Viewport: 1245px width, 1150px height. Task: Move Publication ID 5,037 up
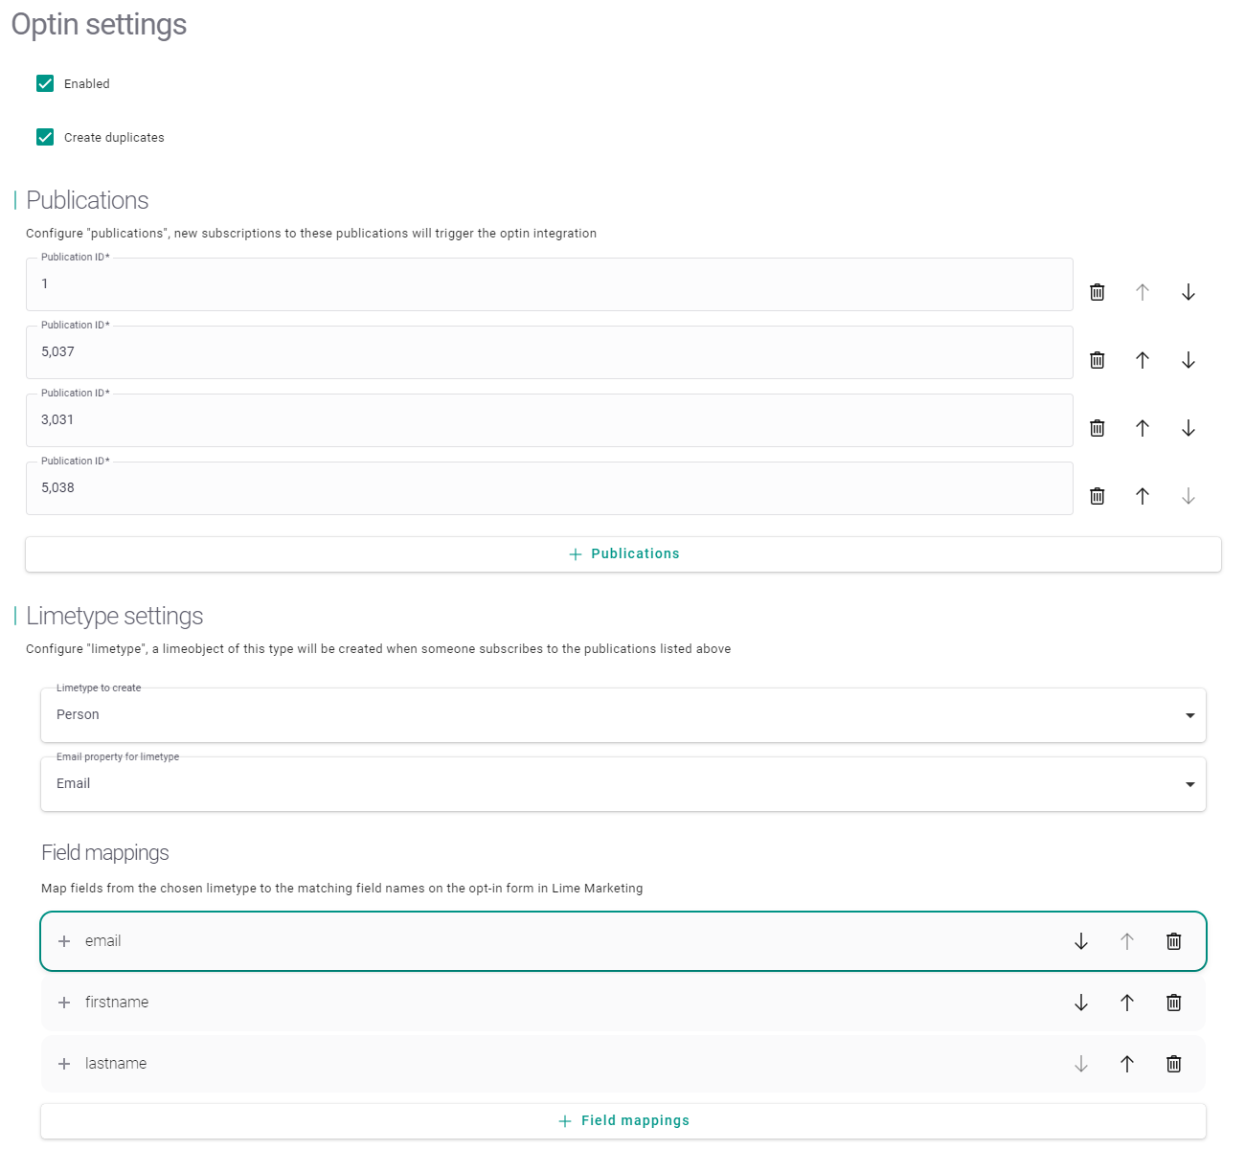(x=1143, y=359)
